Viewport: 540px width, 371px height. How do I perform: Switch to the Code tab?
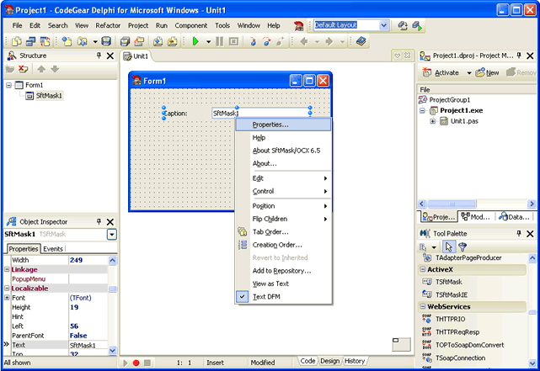tap(307, 361)
